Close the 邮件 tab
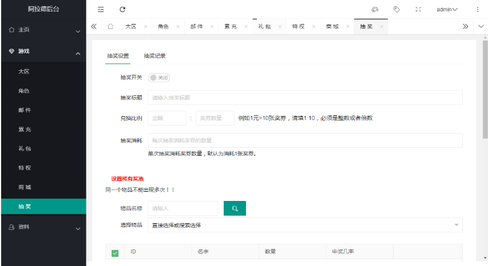This screenshot has height=266, width=488. pos(212,26)
